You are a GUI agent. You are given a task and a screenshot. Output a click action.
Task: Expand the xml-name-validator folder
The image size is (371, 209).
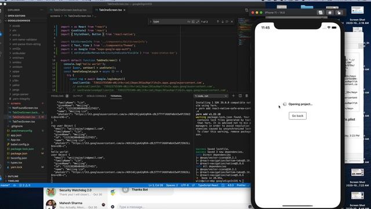click(x=24, y=39)
